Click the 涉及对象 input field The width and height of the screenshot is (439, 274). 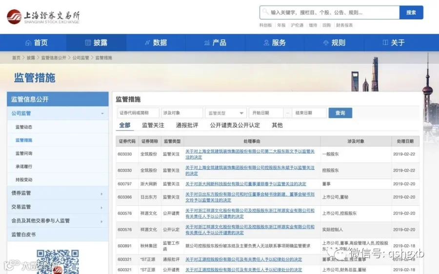point(182,113)
